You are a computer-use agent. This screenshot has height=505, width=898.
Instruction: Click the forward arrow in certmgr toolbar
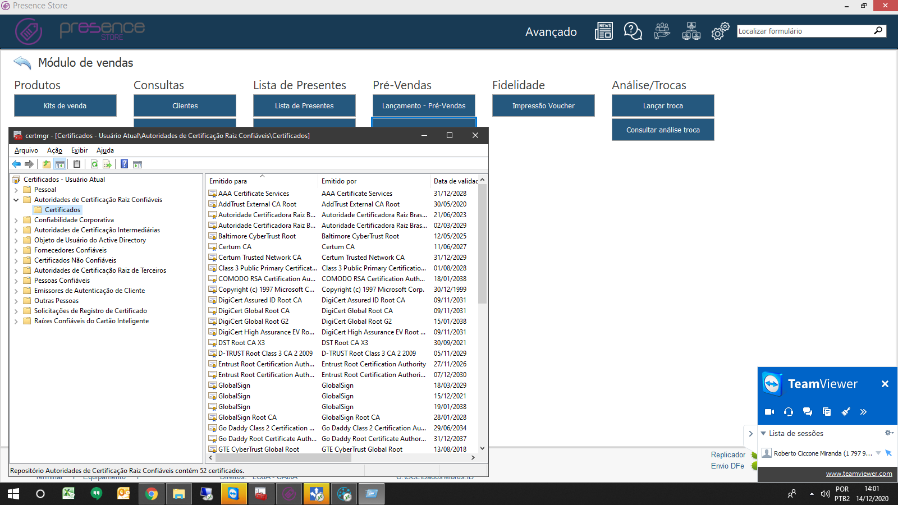tap(29, 164)
